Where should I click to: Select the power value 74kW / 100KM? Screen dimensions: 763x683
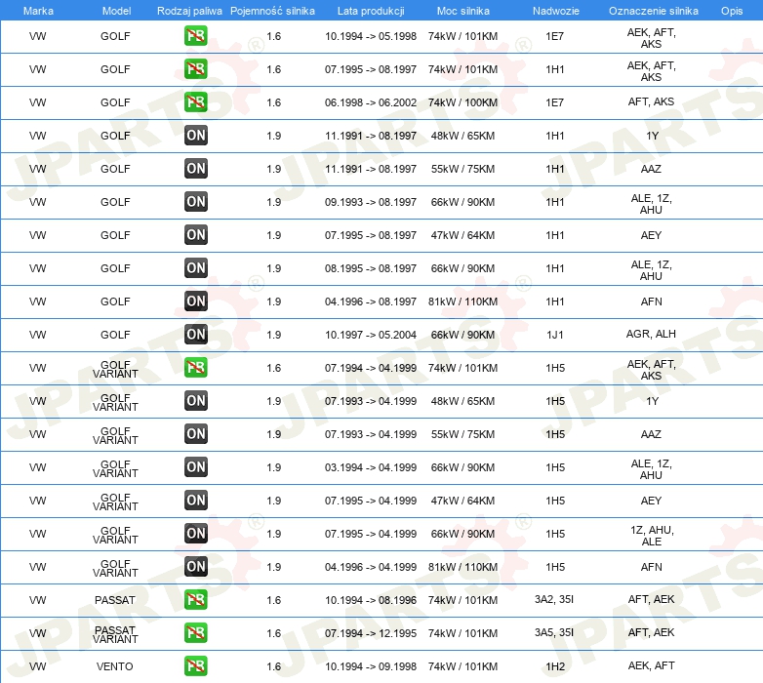(462, 102)
